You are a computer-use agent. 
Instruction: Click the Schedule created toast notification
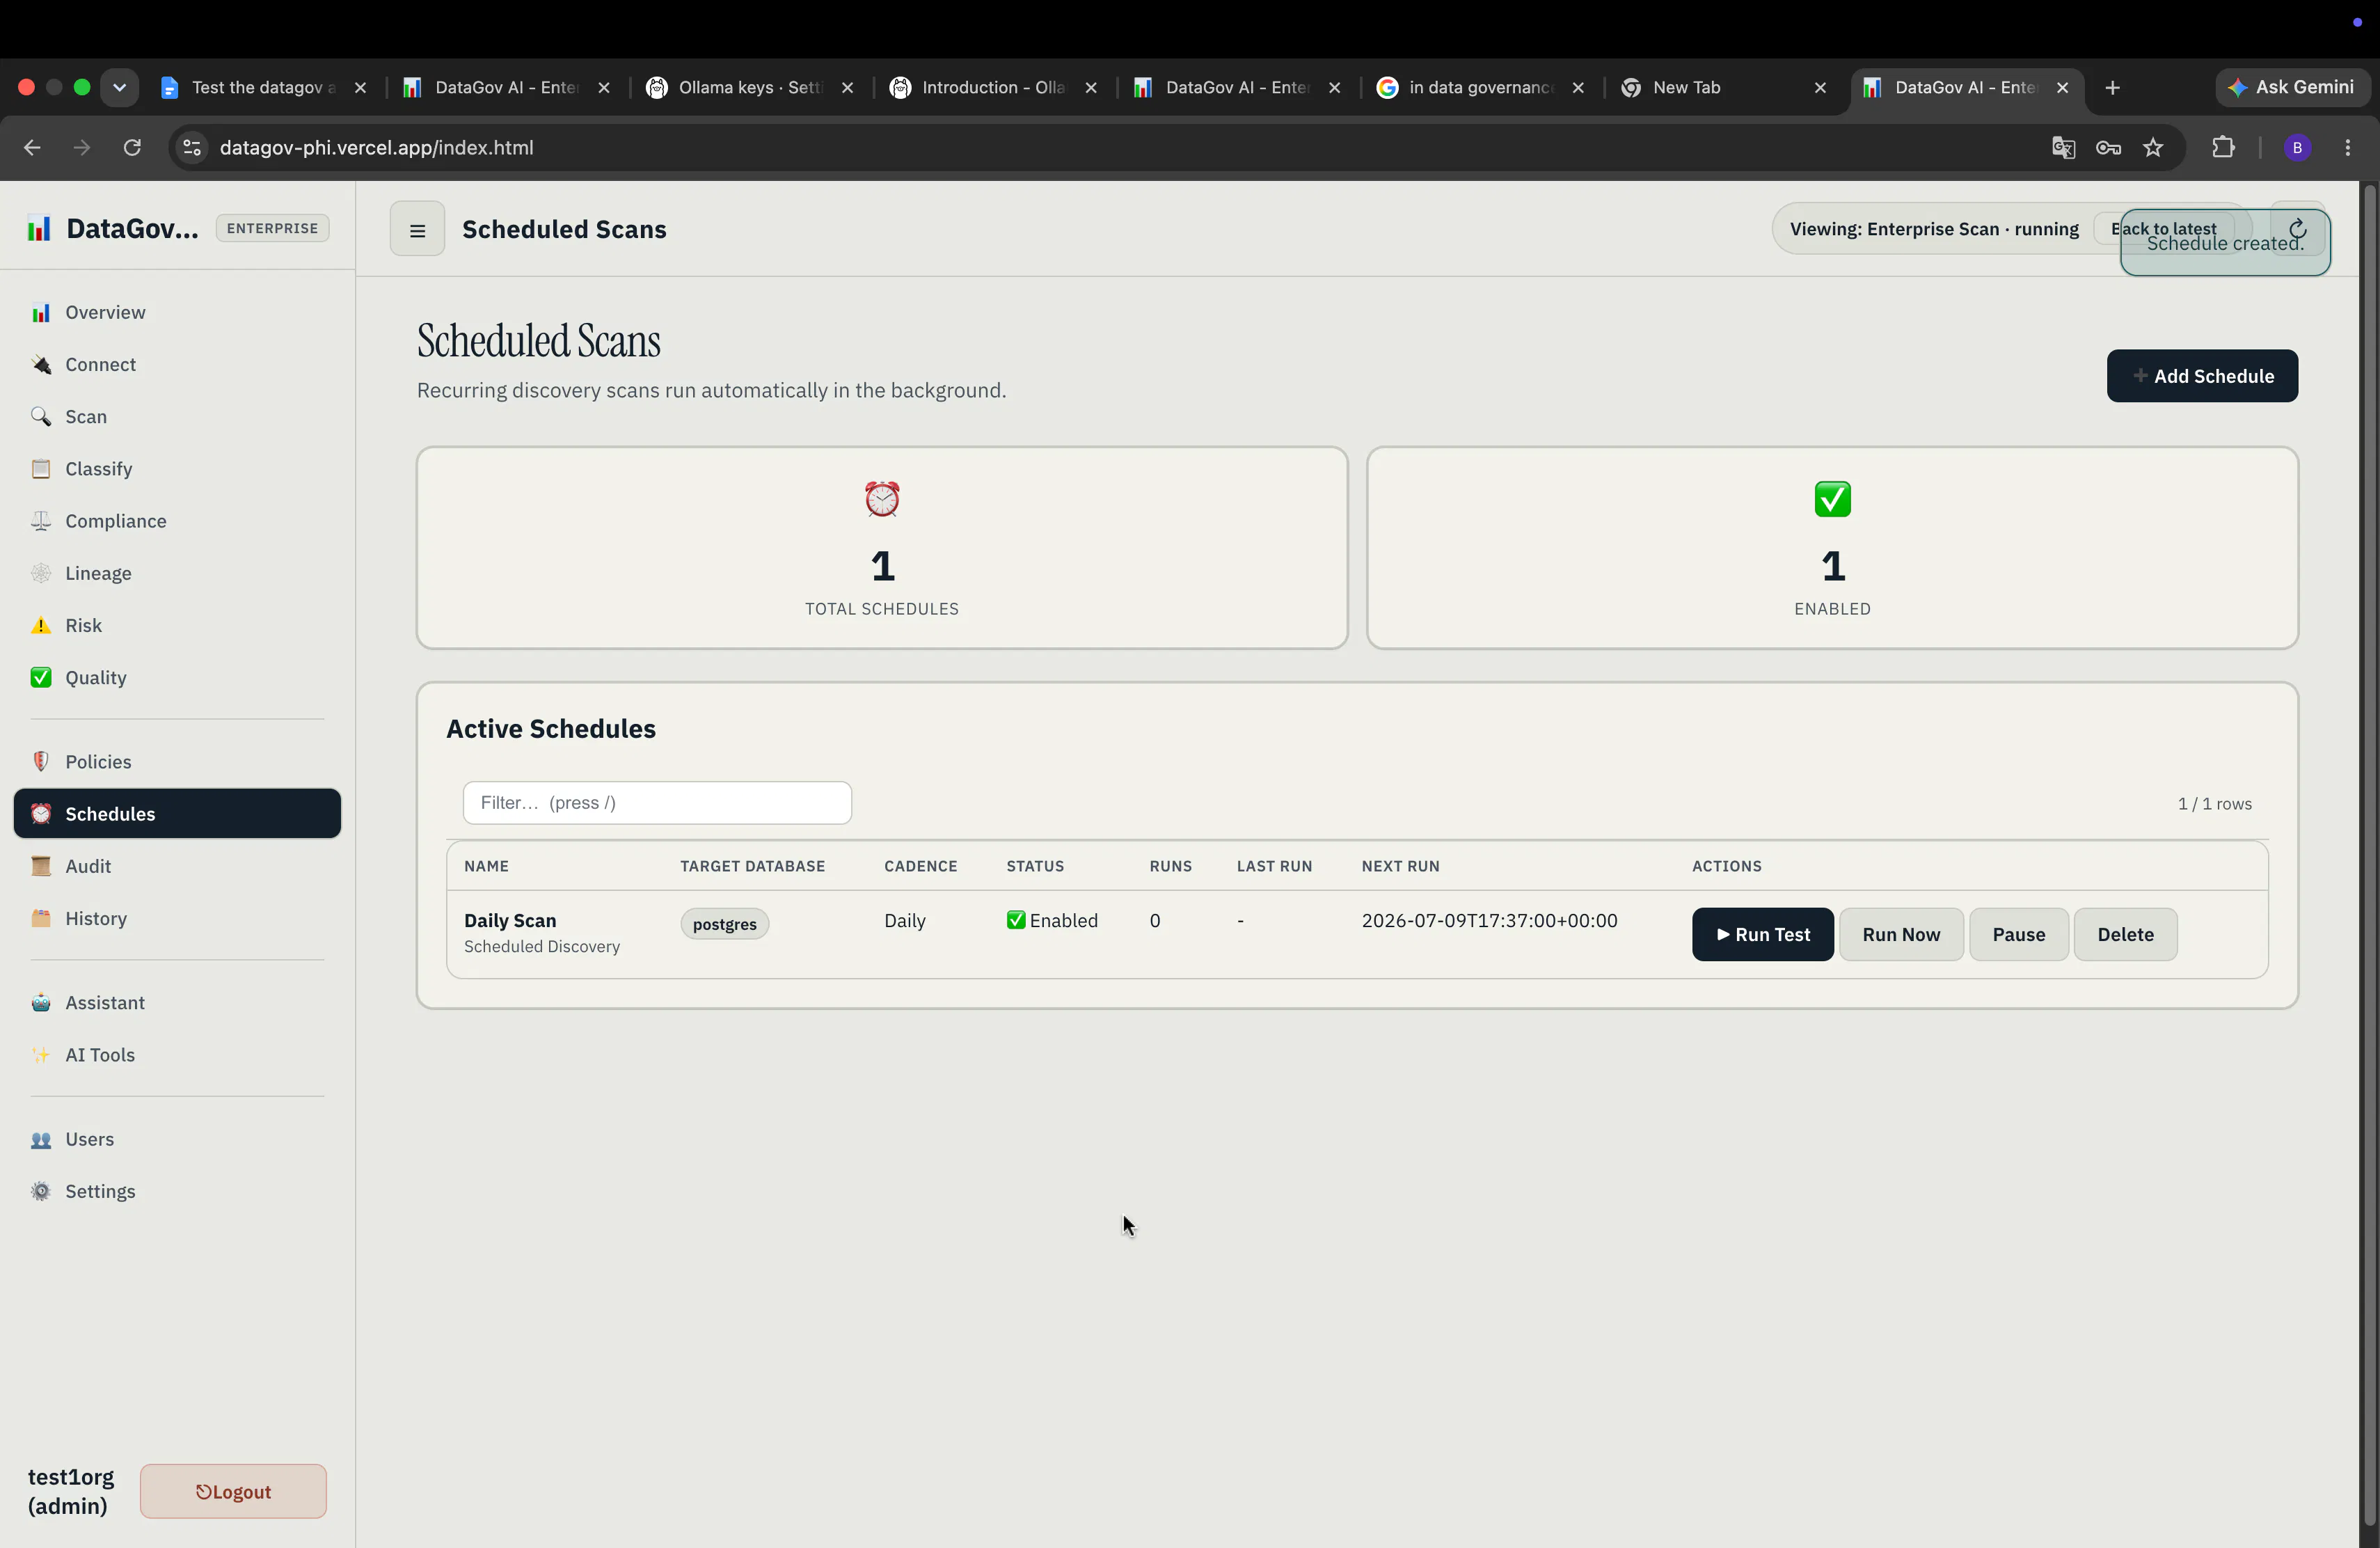pos(2225,243)
